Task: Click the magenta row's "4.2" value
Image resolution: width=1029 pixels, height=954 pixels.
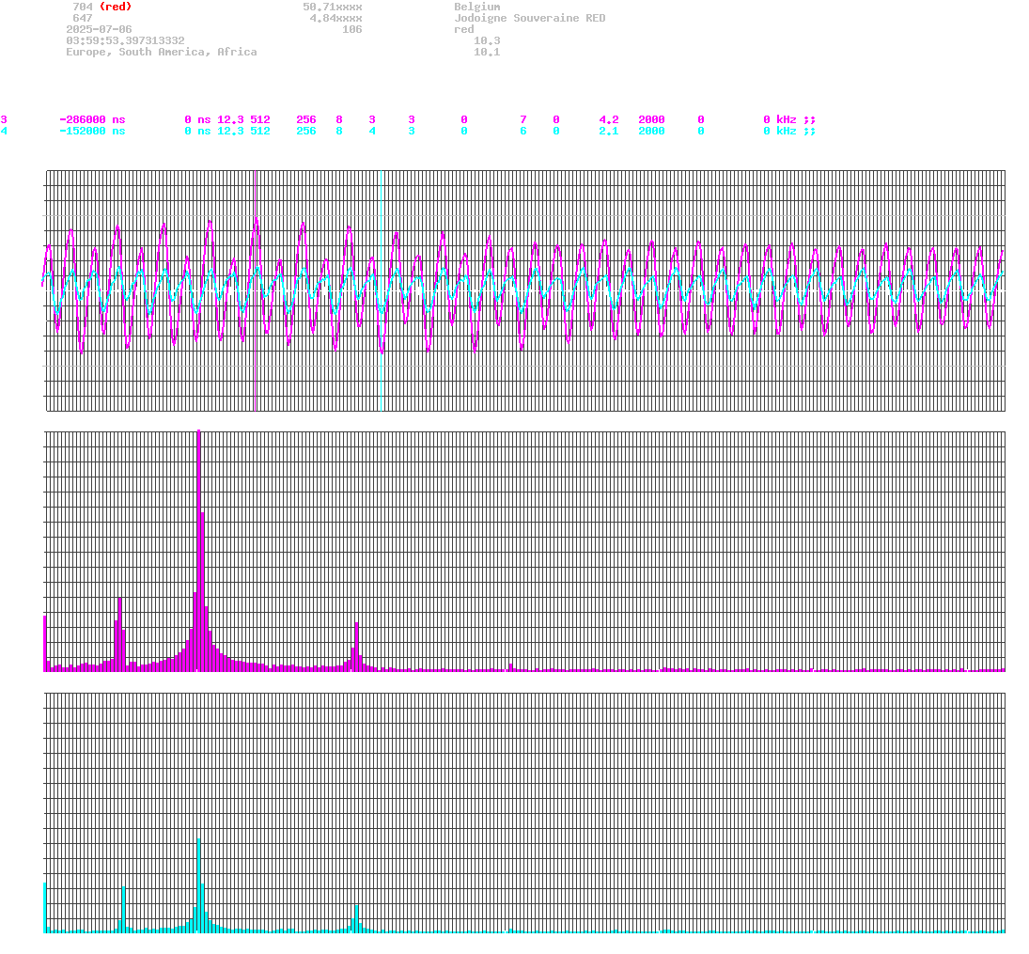Action: [x=609, y=119]
